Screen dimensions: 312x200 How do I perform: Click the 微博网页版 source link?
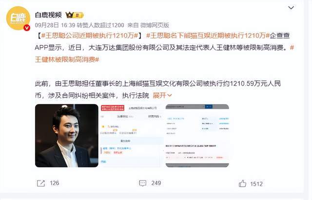155,25
